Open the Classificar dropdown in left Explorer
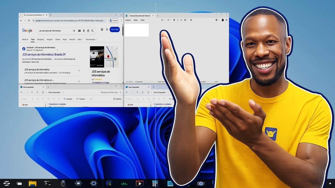 (69, 99)
